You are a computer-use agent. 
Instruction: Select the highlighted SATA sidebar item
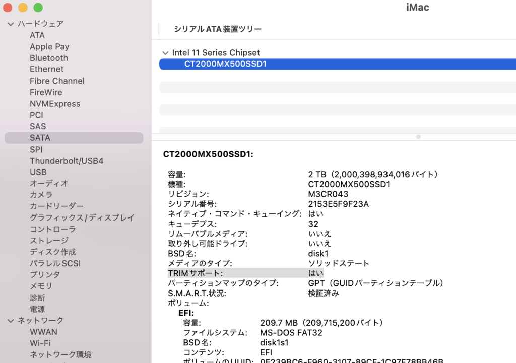click(x=74, y=138)
